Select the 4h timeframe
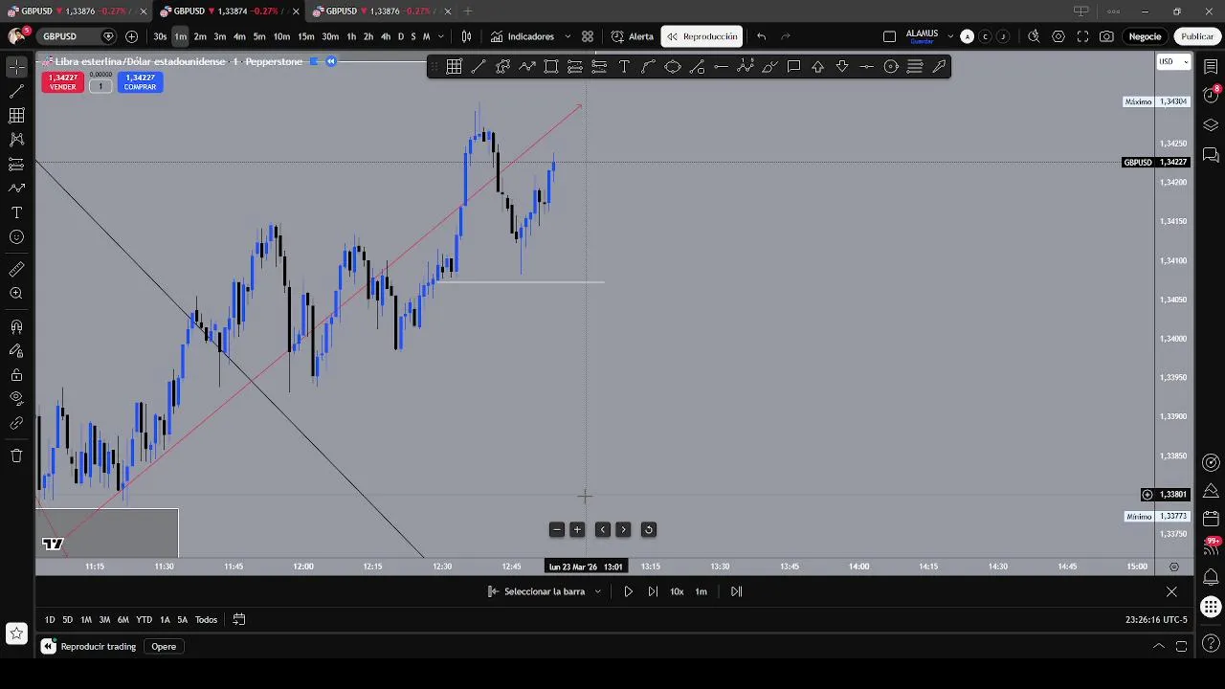The height and width of the screenshot is (689, 1225). (386, 36)
